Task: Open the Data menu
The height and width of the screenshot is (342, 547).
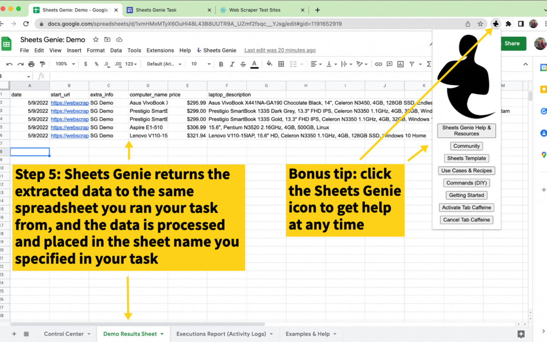Action: pos(116,50)
